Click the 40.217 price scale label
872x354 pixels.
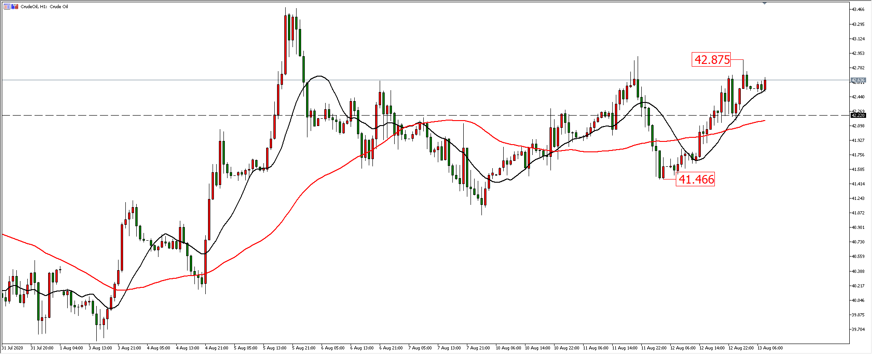click(x=858, y=286)
